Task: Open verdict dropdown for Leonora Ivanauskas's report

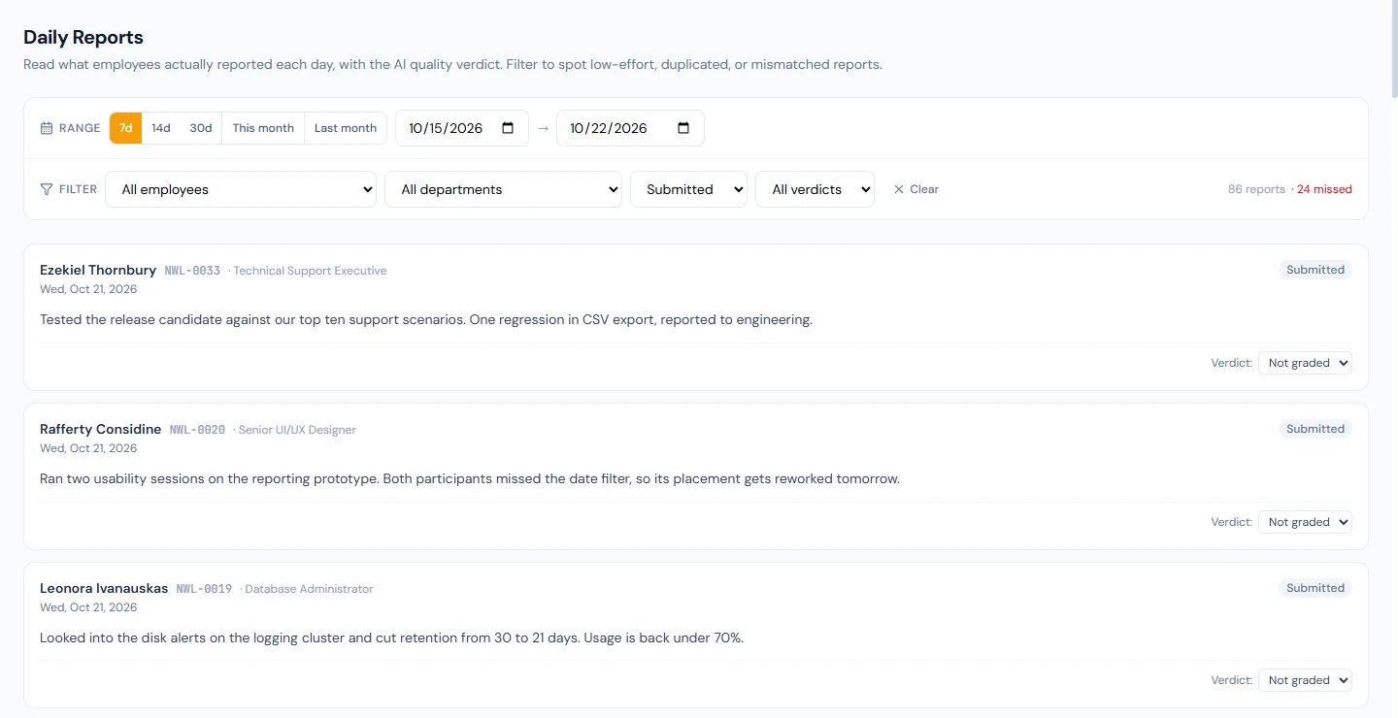Action: pos(1305,680)
